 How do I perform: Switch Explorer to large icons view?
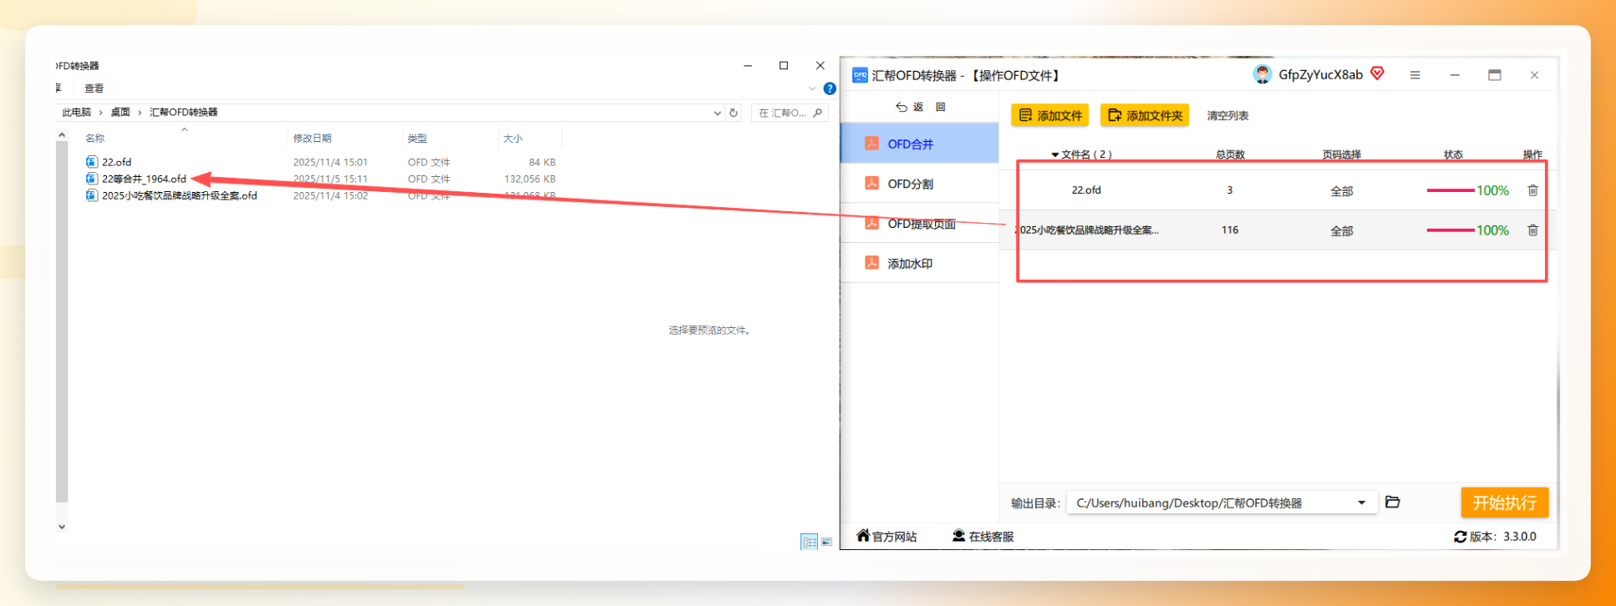pos(826,542)
